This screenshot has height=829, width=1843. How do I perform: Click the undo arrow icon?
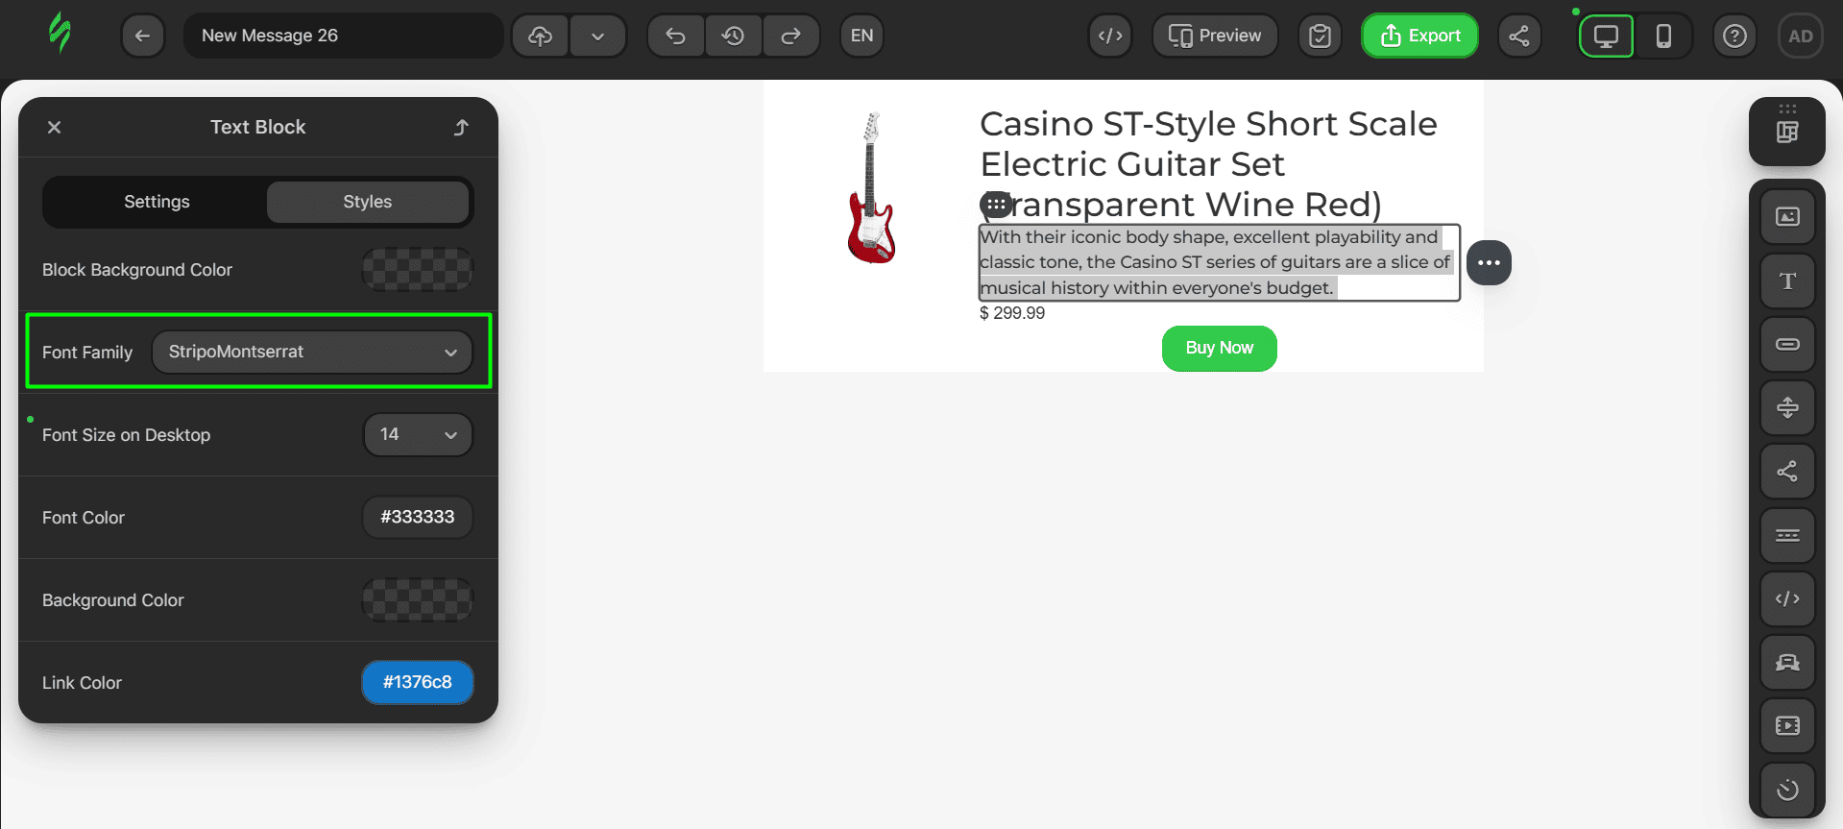(x=676, y=36)
